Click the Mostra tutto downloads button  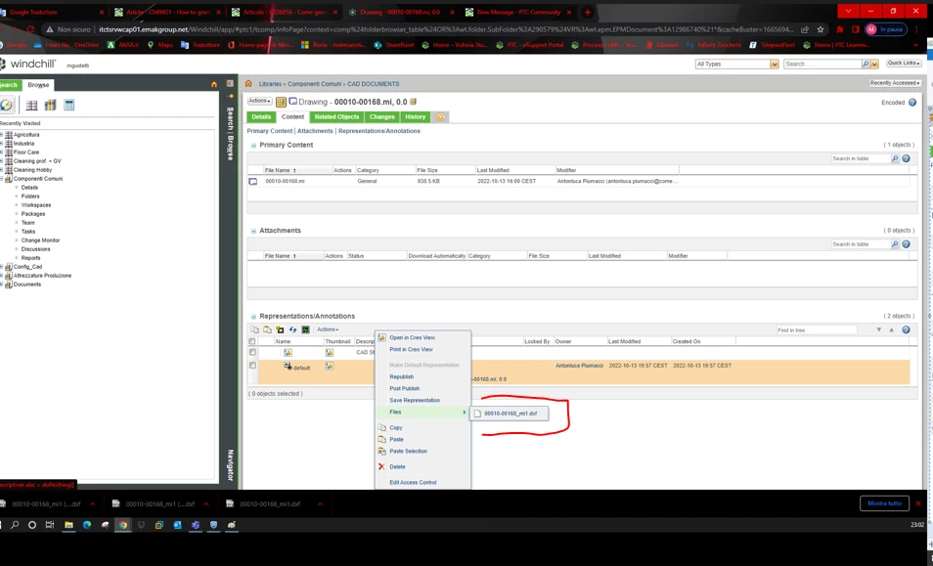pyautogui.click(x=884, y=503)
